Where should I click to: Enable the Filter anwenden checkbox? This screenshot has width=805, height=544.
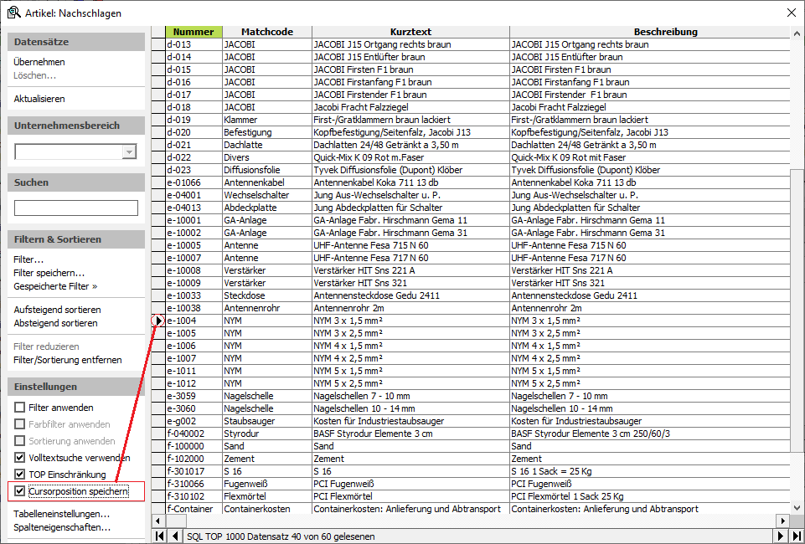[x=19, y=408]
